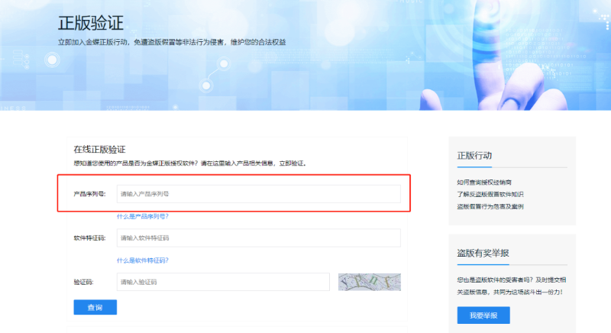Refresh the captcha image
The width and height of the screenshot is (611, 333).
370,282
